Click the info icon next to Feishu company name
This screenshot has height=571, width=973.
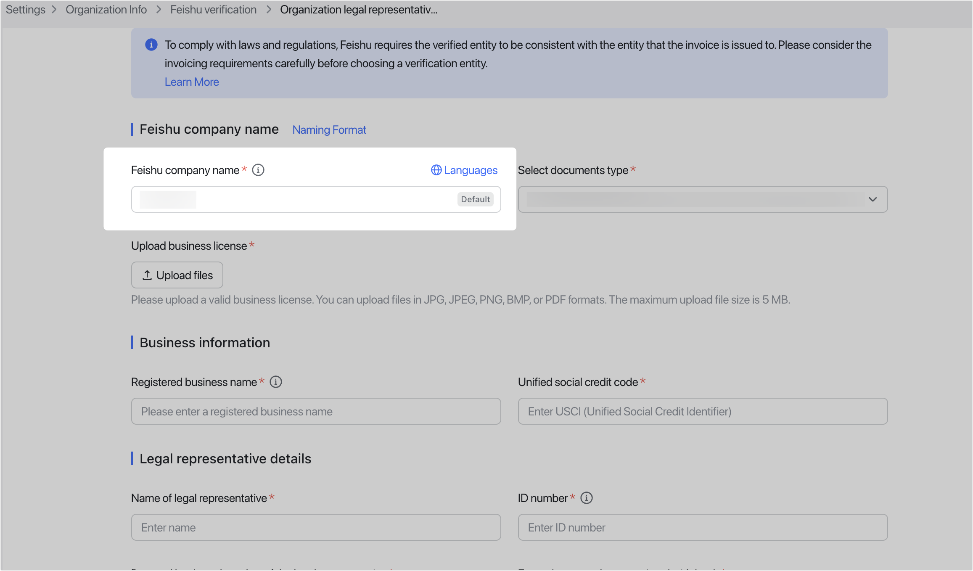coord(258,170)
